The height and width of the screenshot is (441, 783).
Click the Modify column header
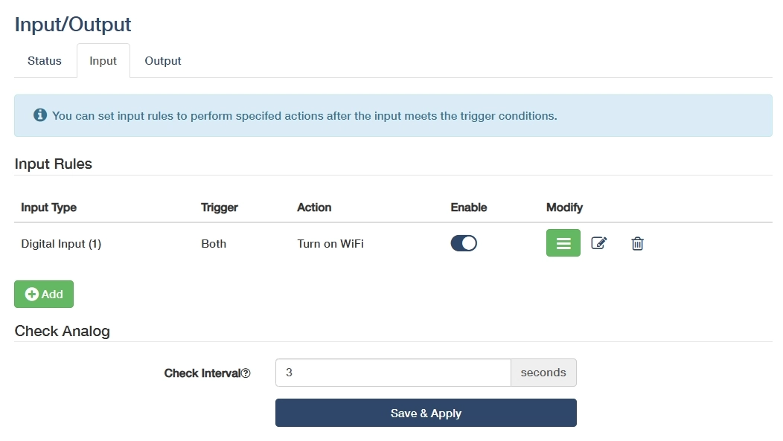(564, 207)
